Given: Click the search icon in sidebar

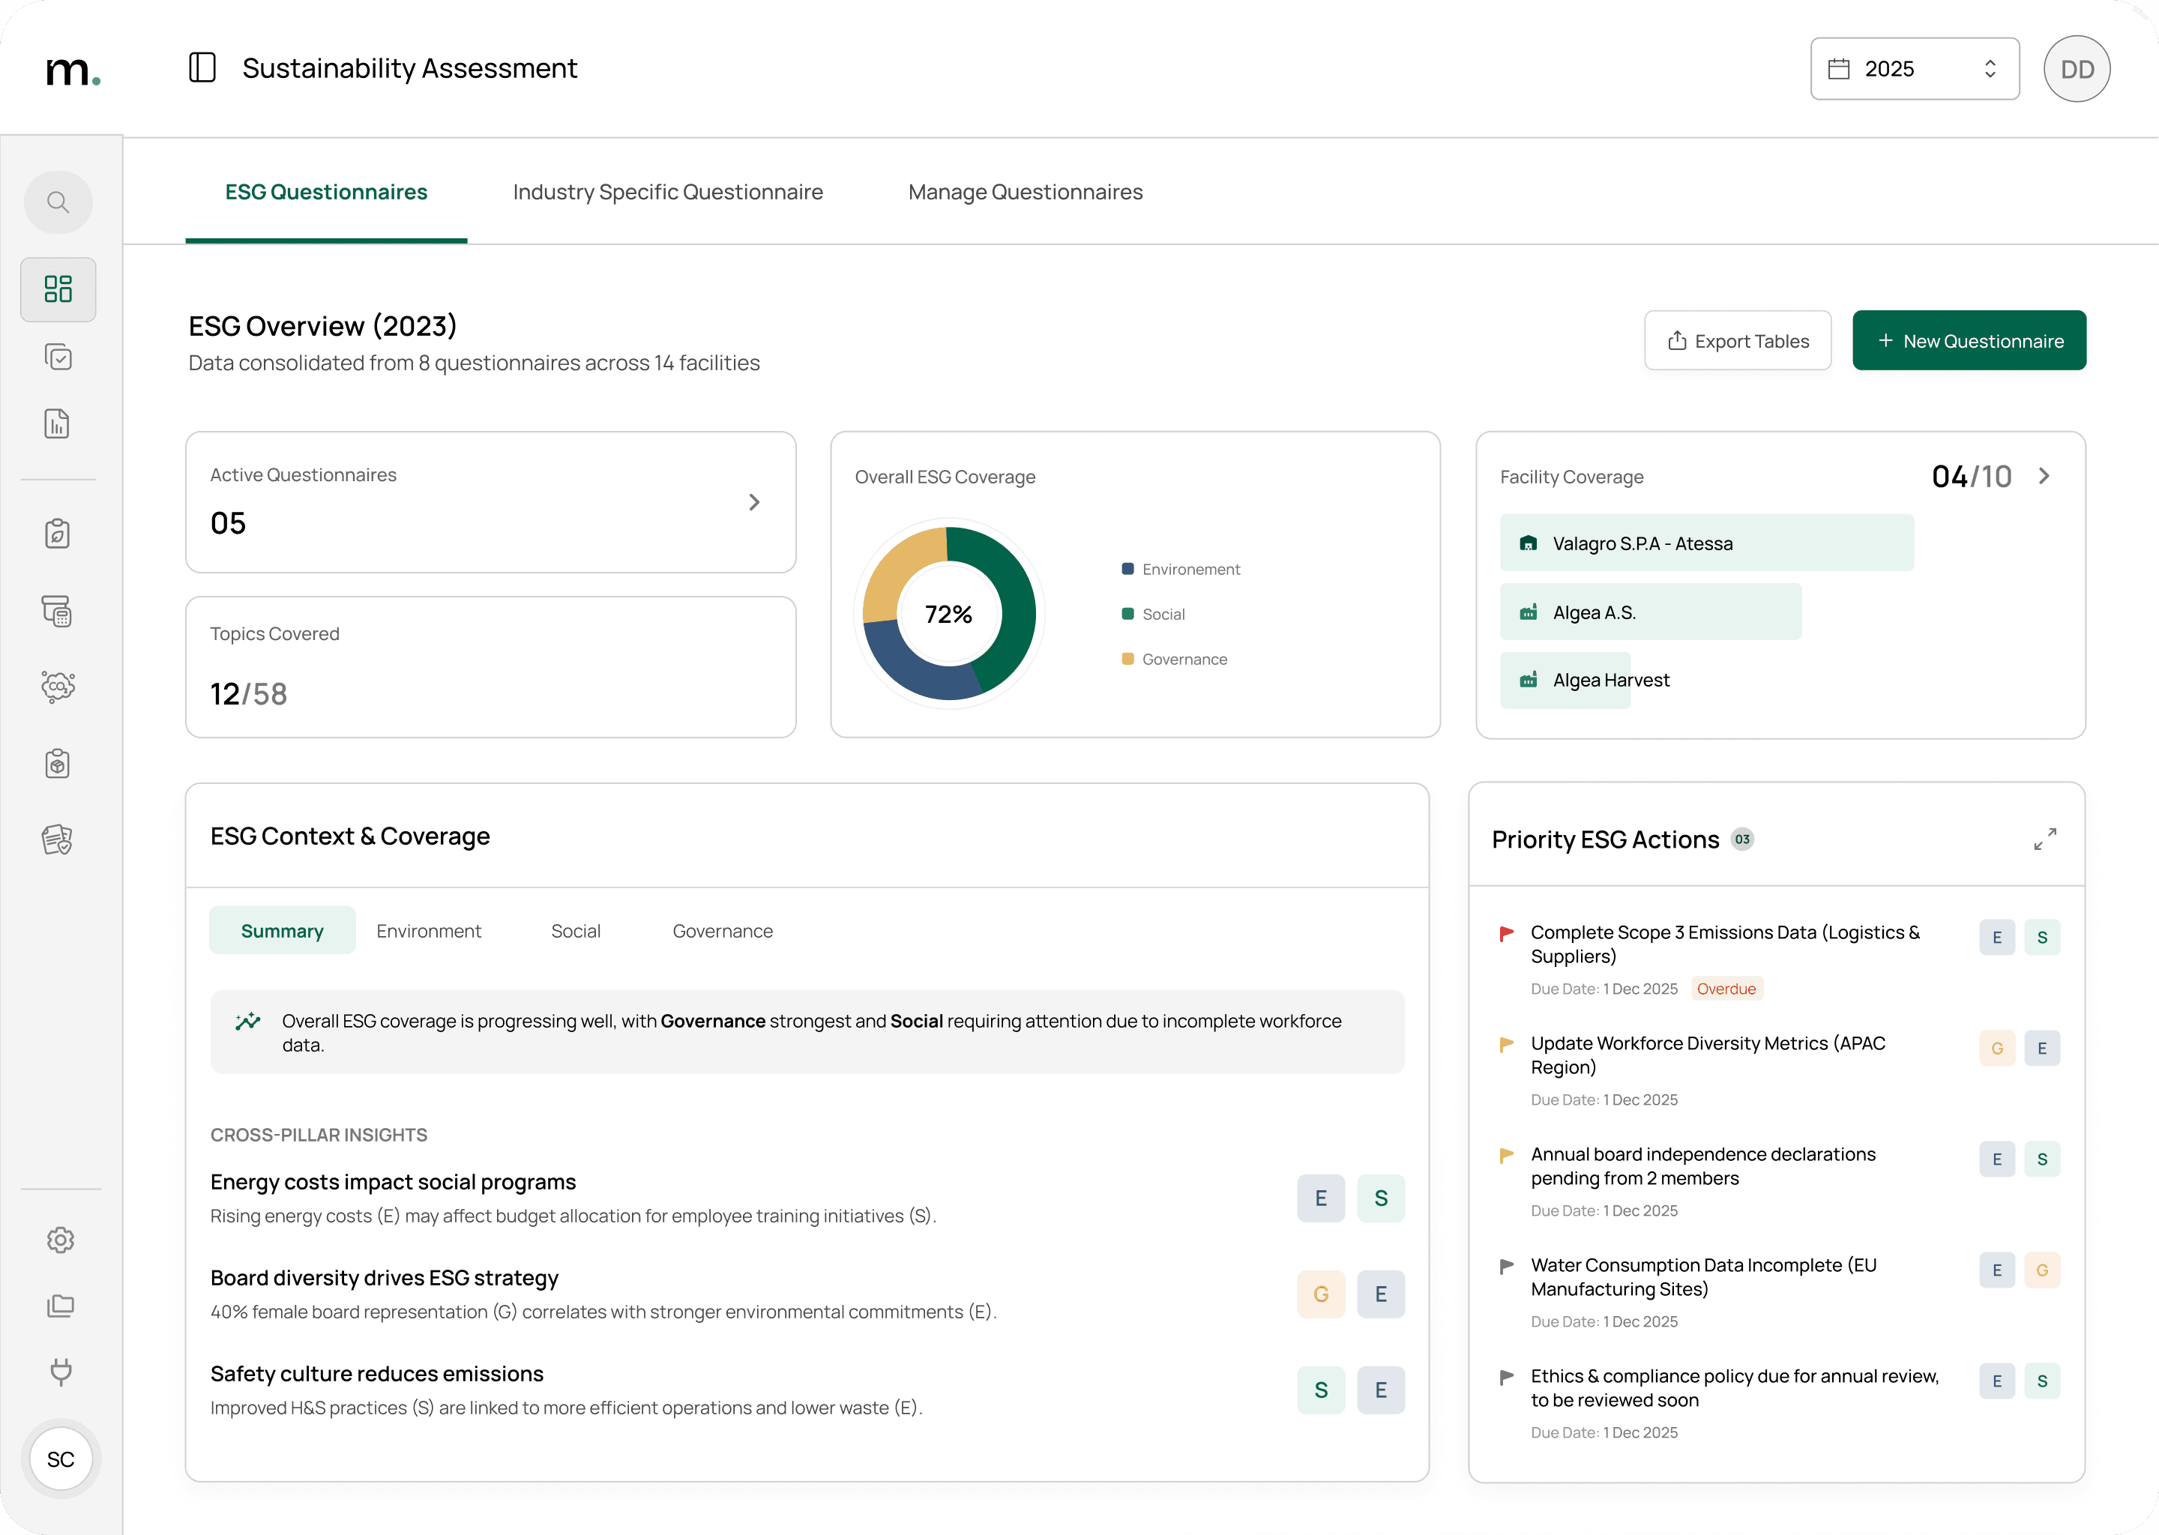Looking at the screenshot, I should click(x=58, y=202).
